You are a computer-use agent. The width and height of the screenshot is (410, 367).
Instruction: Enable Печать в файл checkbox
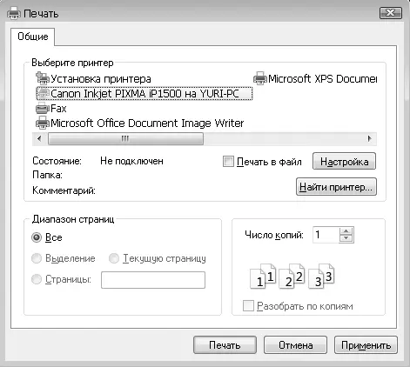coord(228,162)
